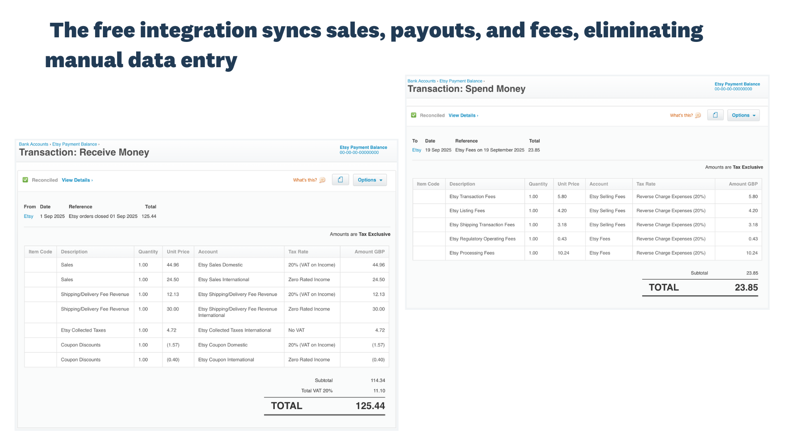Click the 44.96 Amount GBP cell
The height and width of the screenshot is (448, 797).
click(x=364, y=265)
